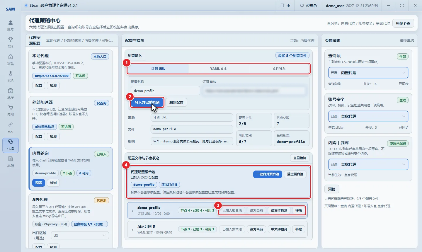
Task: Click 单文件检测 in demo-profile row
Action: (x=279, y=210)
